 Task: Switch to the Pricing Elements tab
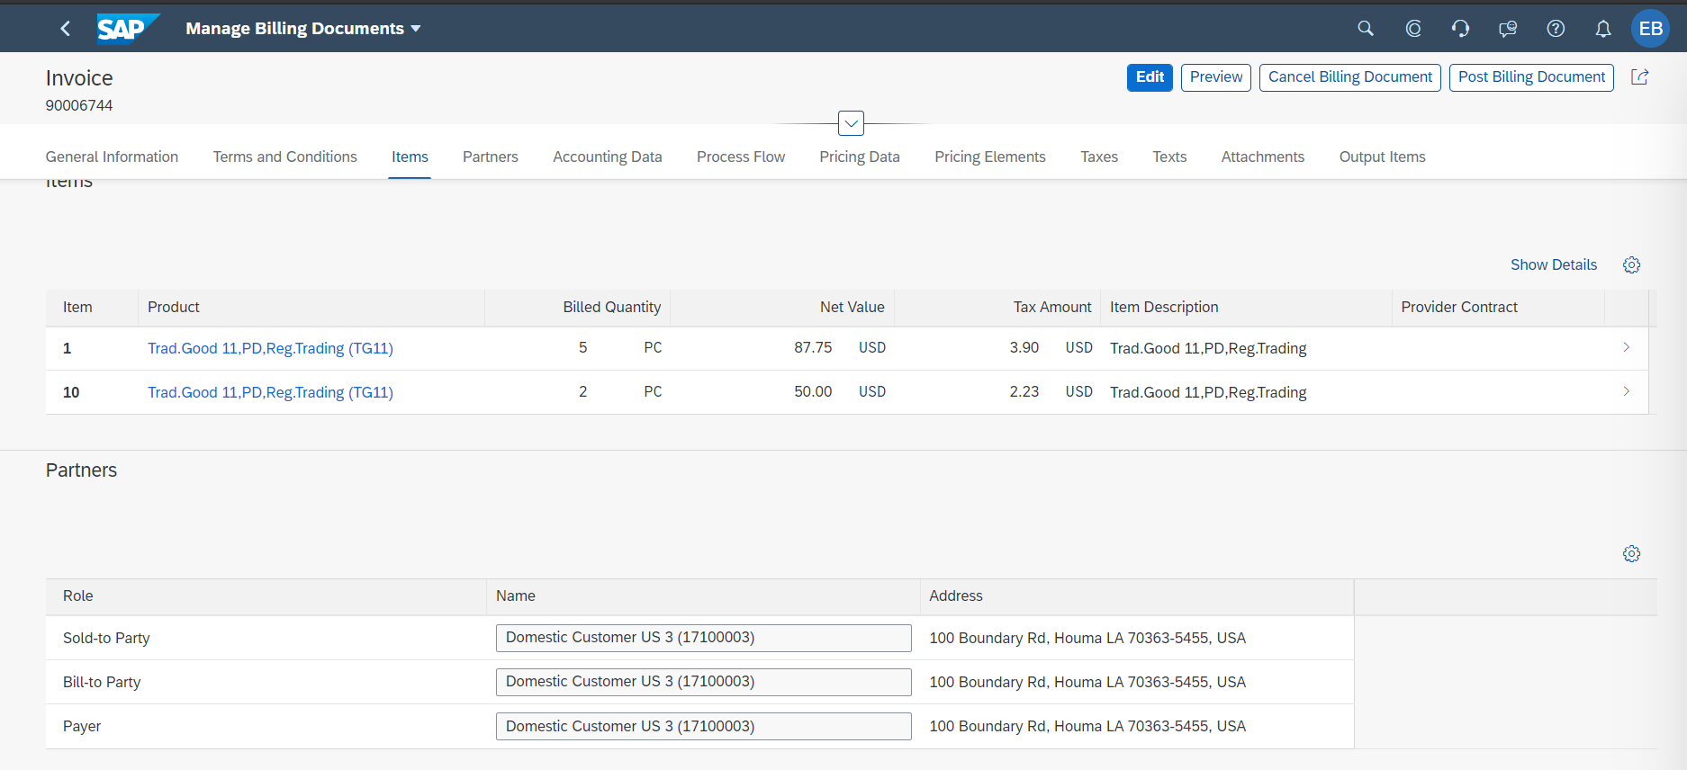tap(989, 157)
